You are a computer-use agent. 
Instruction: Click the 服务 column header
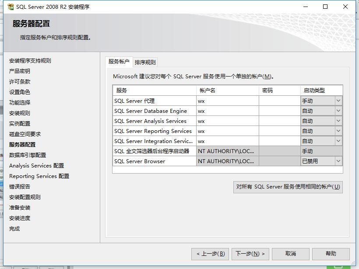click(155, 91)
